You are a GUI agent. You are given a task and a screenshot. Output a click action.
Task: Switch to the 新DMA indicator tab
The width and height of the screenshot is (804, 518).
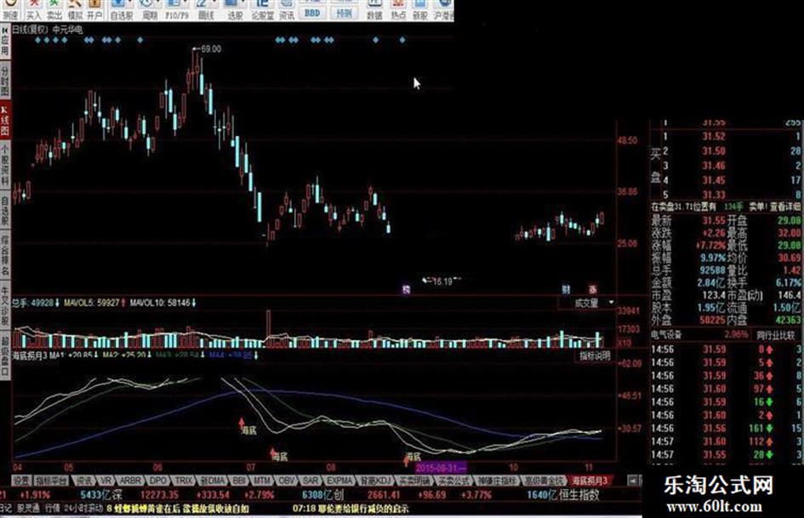click(213, 481)
